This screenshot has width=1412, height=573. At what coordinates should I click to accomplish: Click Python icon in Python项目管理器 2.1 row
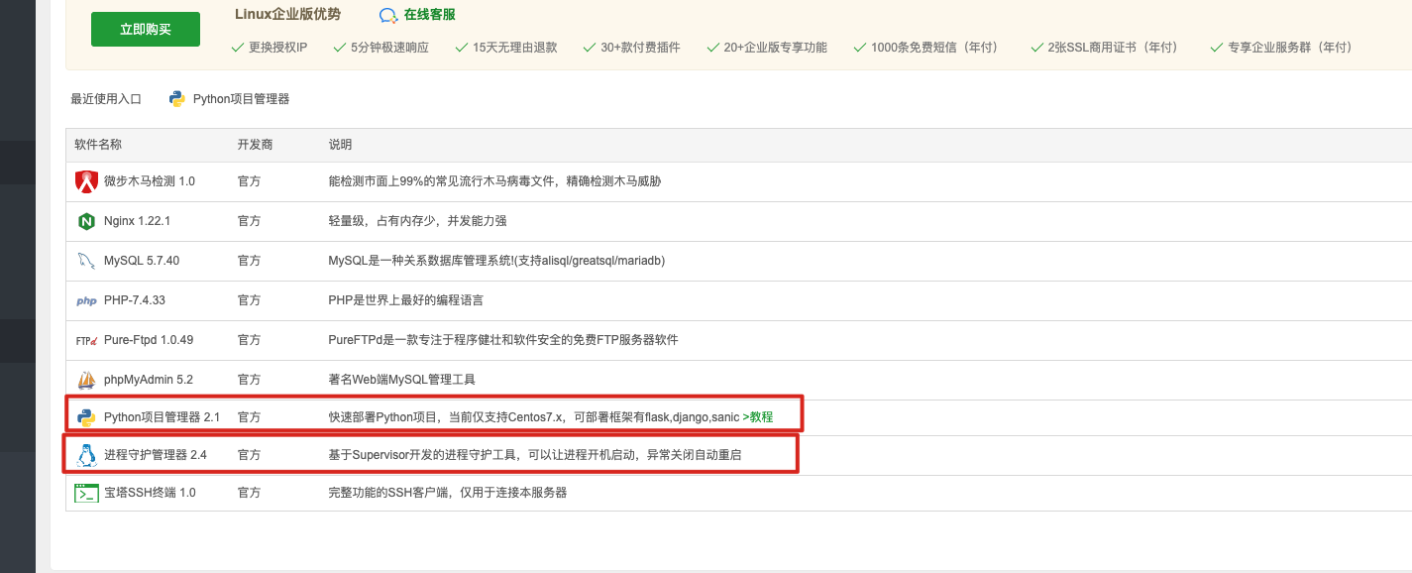[86, 417]
